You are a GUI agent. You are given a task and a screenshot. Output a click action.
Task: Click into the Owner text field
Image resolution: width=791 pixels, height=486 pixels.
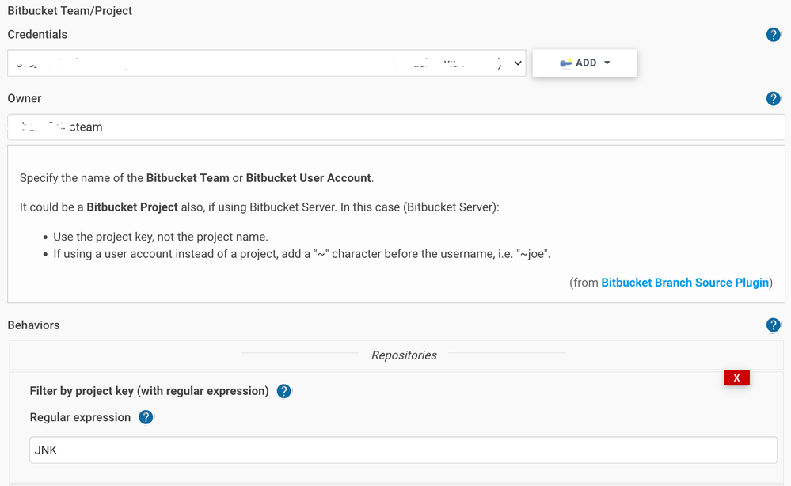pyautogui.click(x=396, y=127)
